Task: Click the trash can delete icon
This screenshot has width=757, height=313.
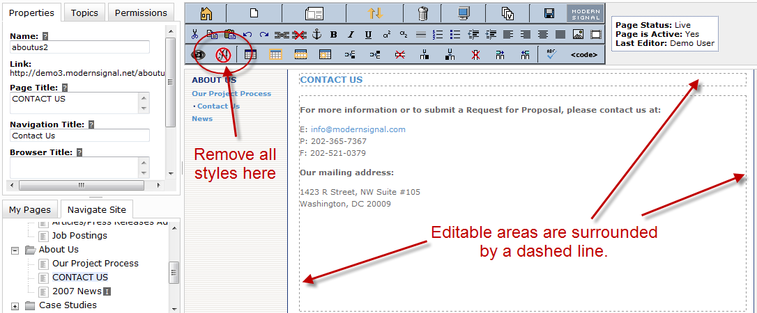Action: pyautogui.click(x=422, y=13)
